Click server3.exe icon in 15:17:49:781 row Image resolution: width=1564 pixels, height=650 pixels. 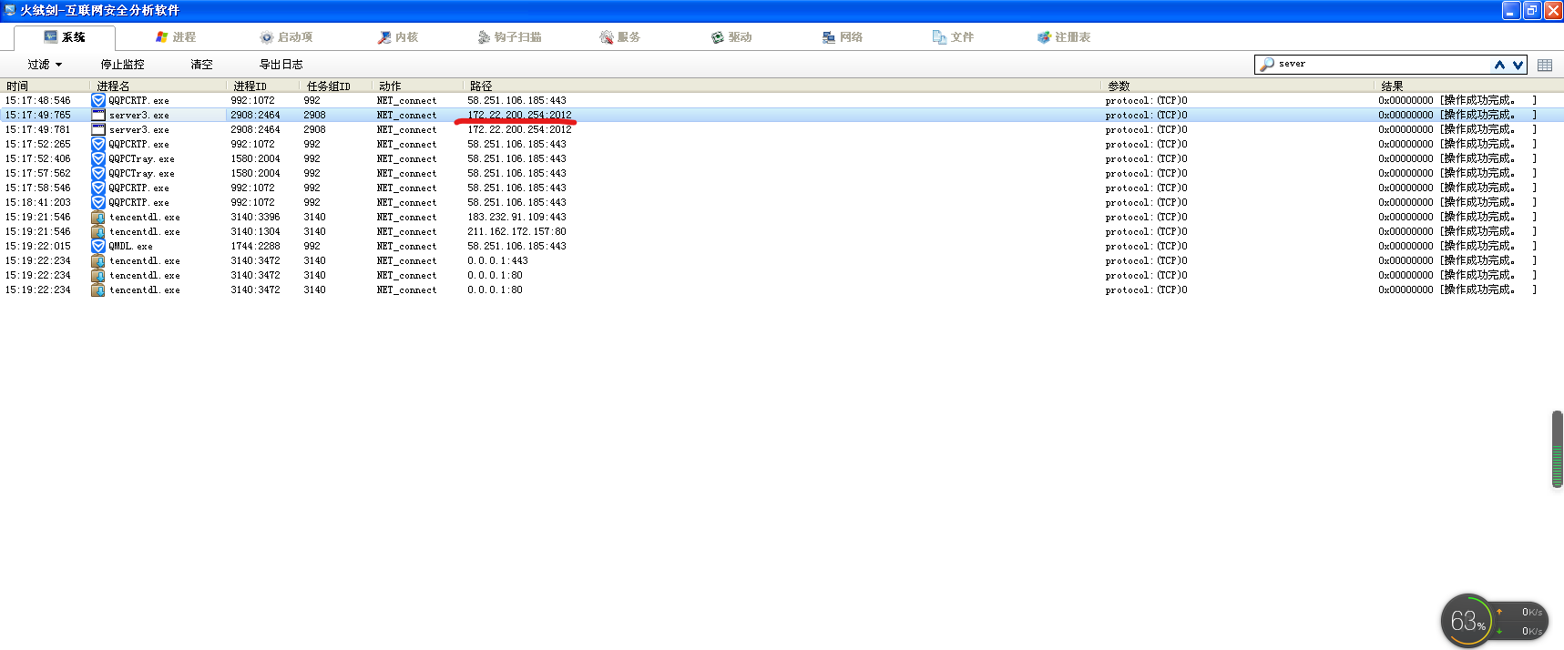pyautogui.click(x=98, y=129)
